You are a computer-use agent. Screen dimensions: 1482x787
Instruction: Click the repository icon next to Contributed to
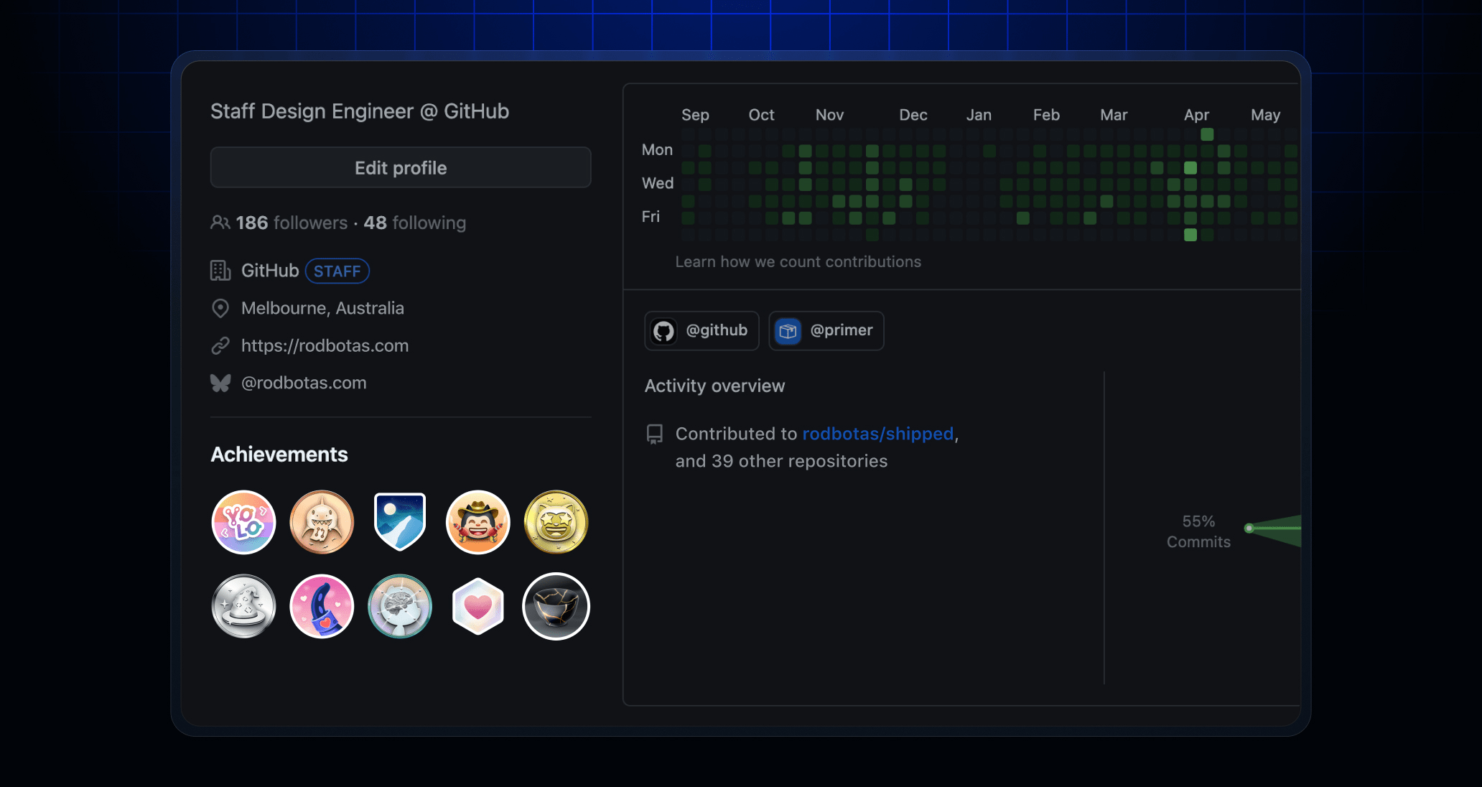(655, 434)
